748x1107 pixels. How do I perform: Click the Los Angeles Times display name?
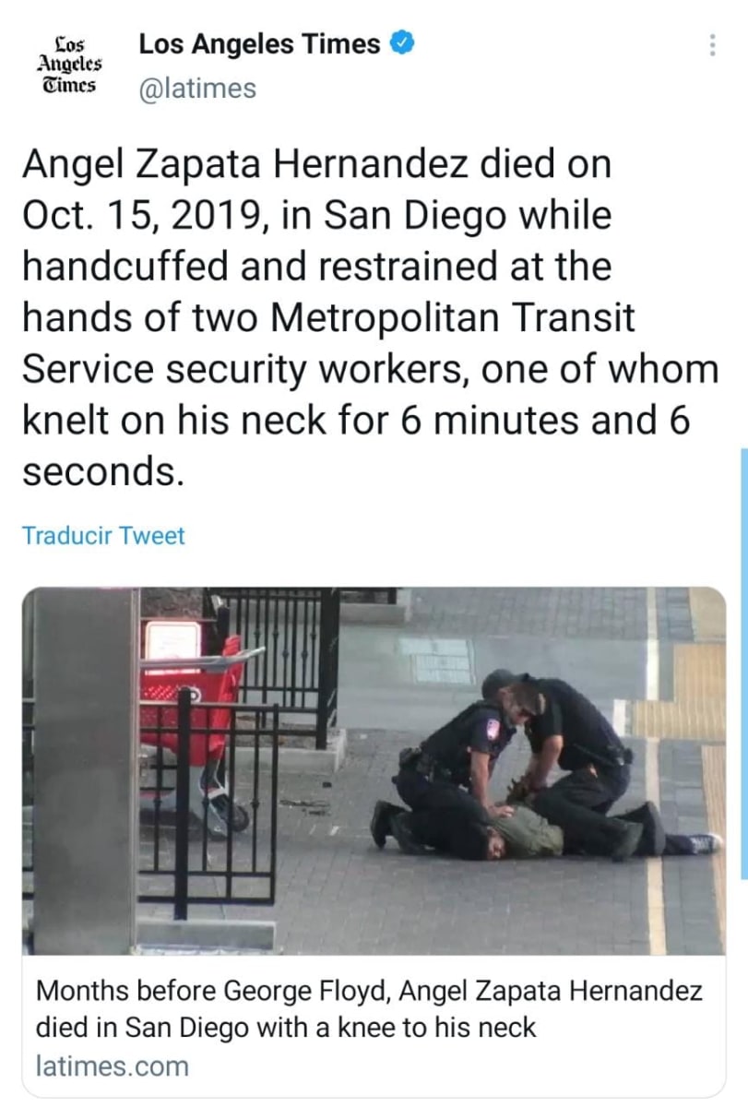pos(259,43)
